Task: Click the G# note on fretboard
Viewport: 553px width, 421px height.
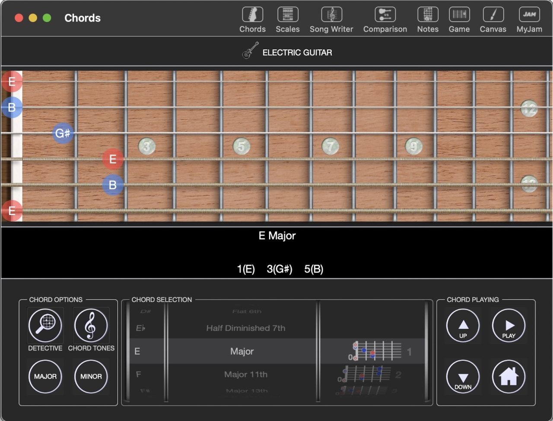Action: (x=63, y=133)
